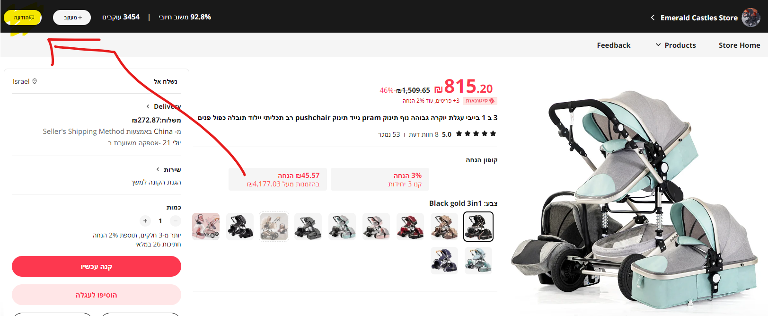Click the red Buy Now (קנה עכשיו) button

point(97,266)
